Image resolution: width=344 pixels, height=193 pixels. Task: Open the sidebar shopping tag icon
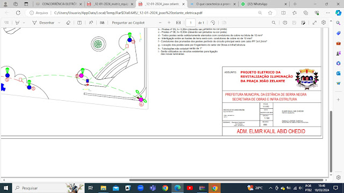[x=338, y=33]
